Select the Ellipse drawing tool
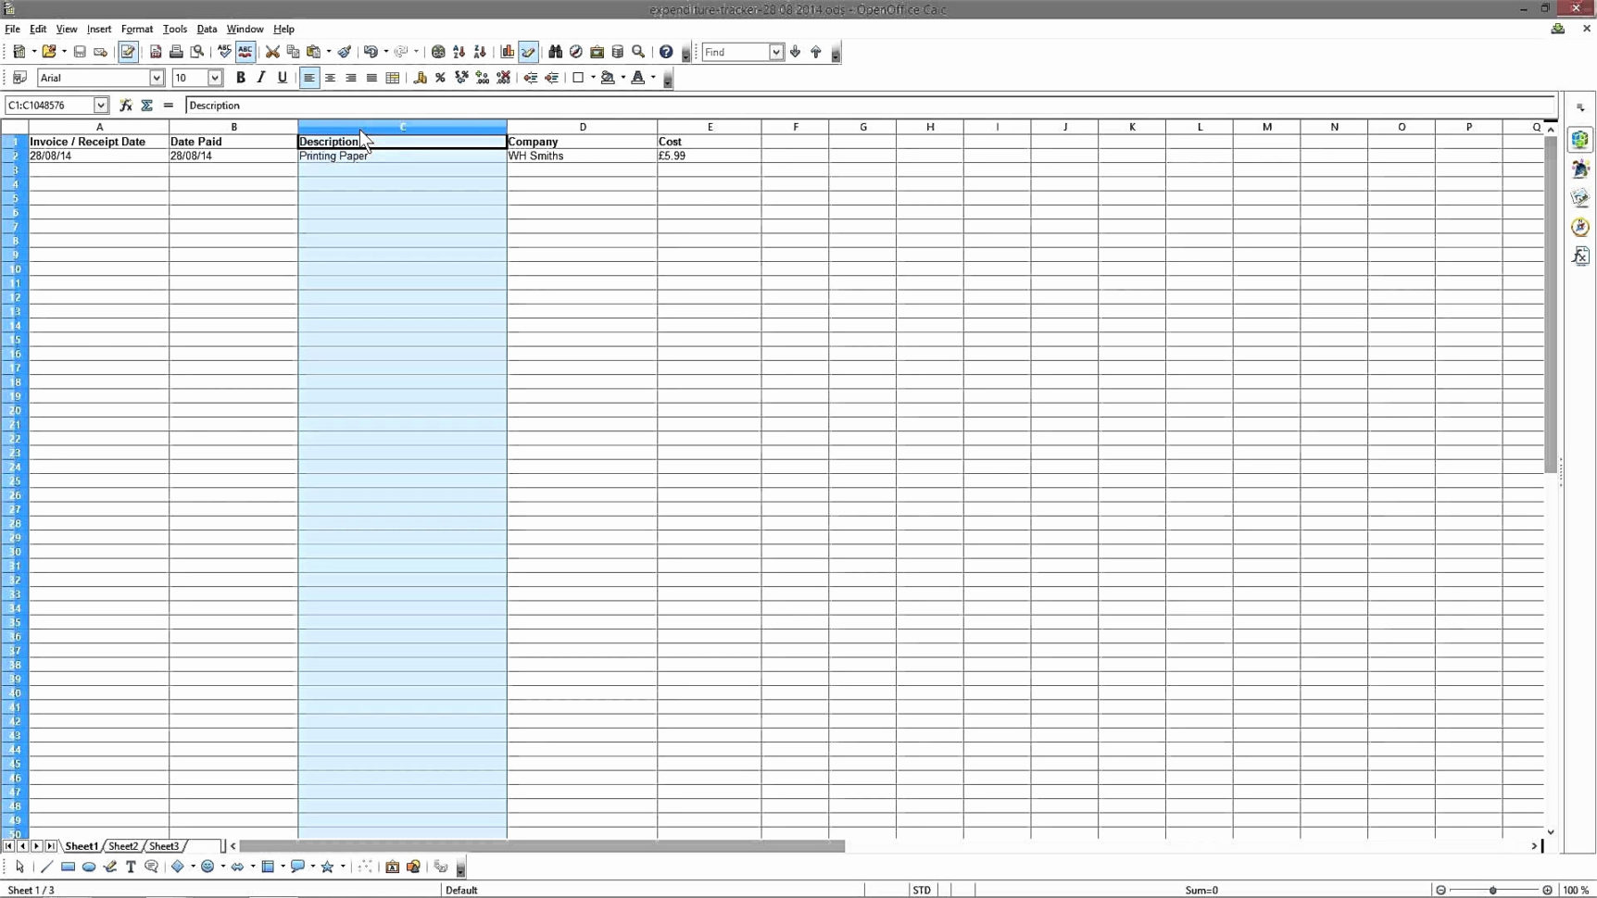Viewport: 1597px width, 898px height. click(89, 867)
